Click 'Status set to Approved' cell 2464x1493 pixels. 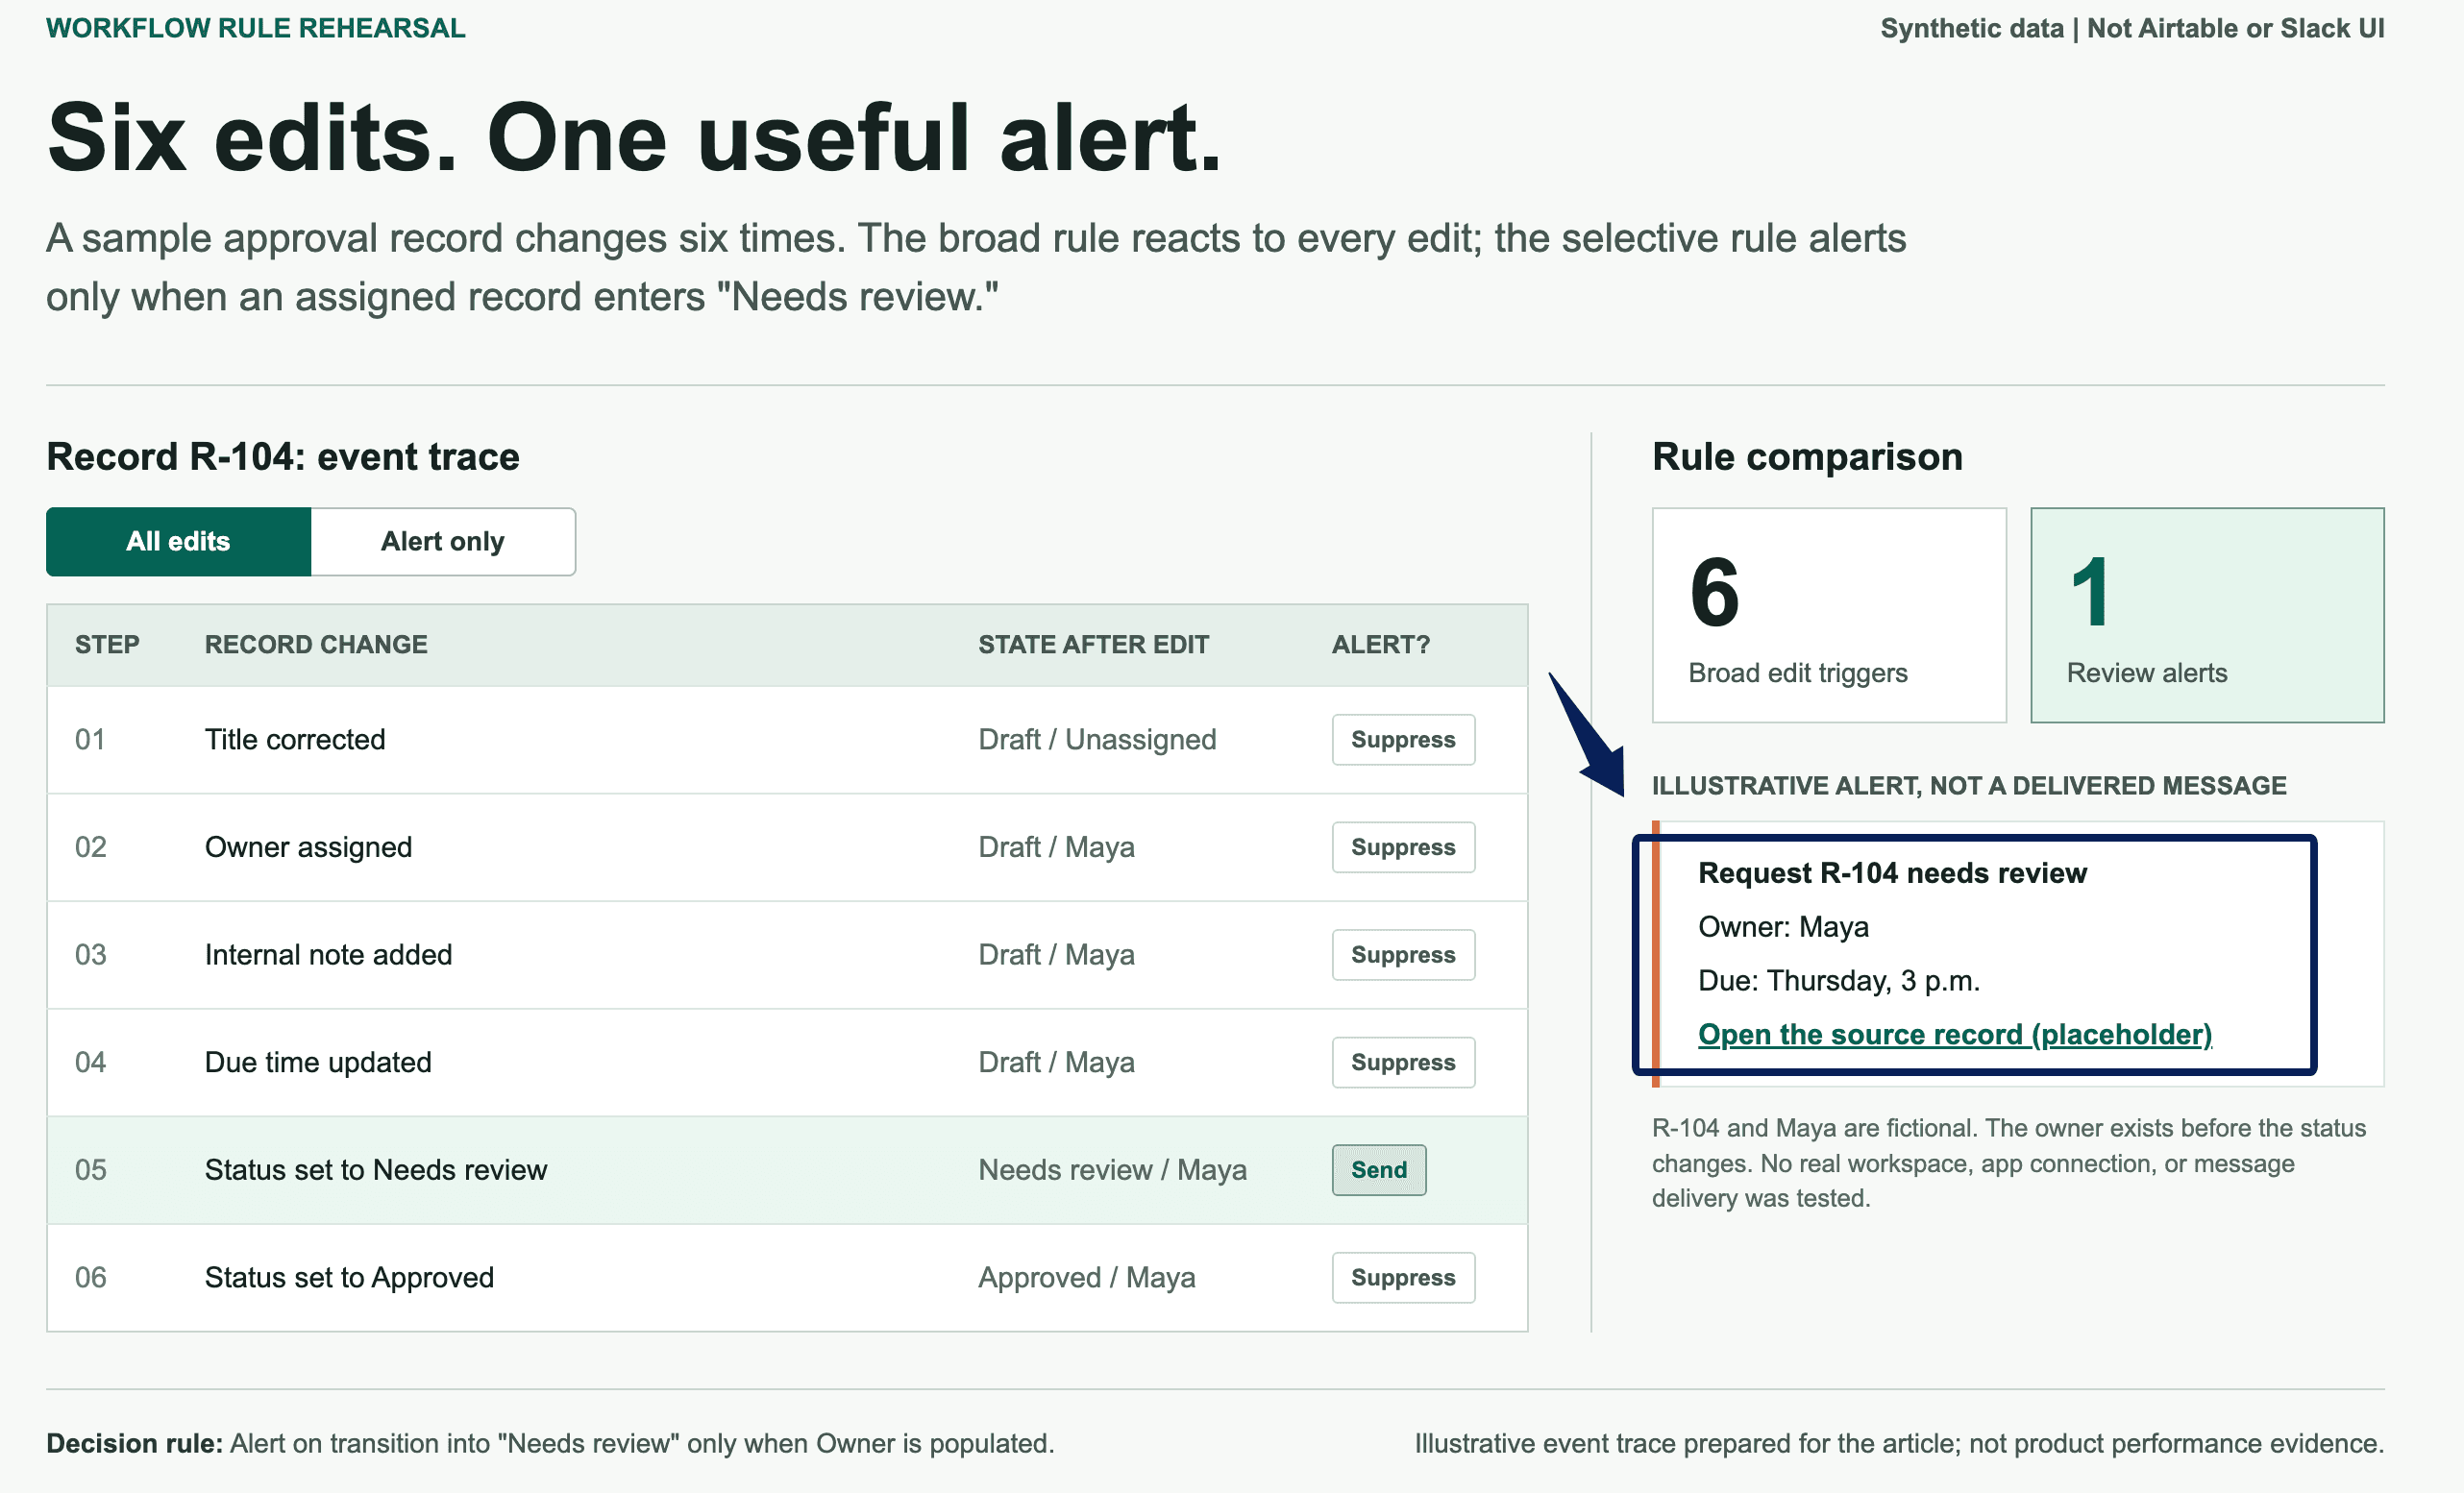coord(349,1277)
